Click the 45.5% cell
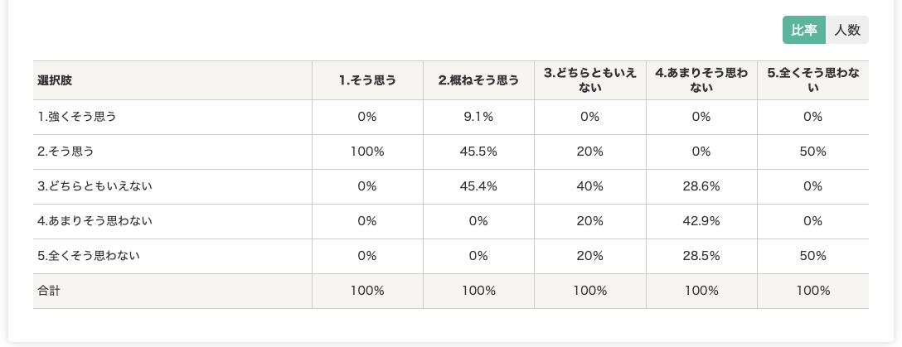The image size is (902, 347). pos(478,152)
